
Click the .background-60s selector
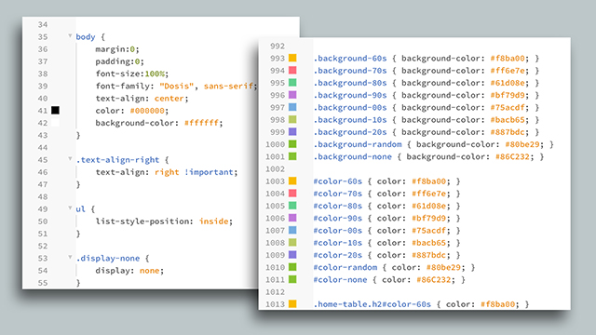click(350, 59)
